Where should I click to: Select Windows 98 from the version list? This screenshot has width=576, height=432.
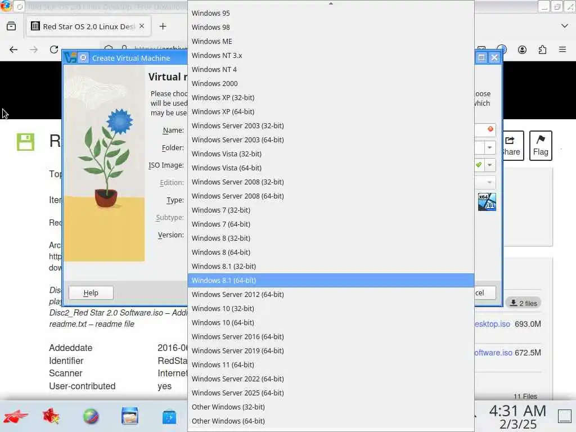click(331, 27)
